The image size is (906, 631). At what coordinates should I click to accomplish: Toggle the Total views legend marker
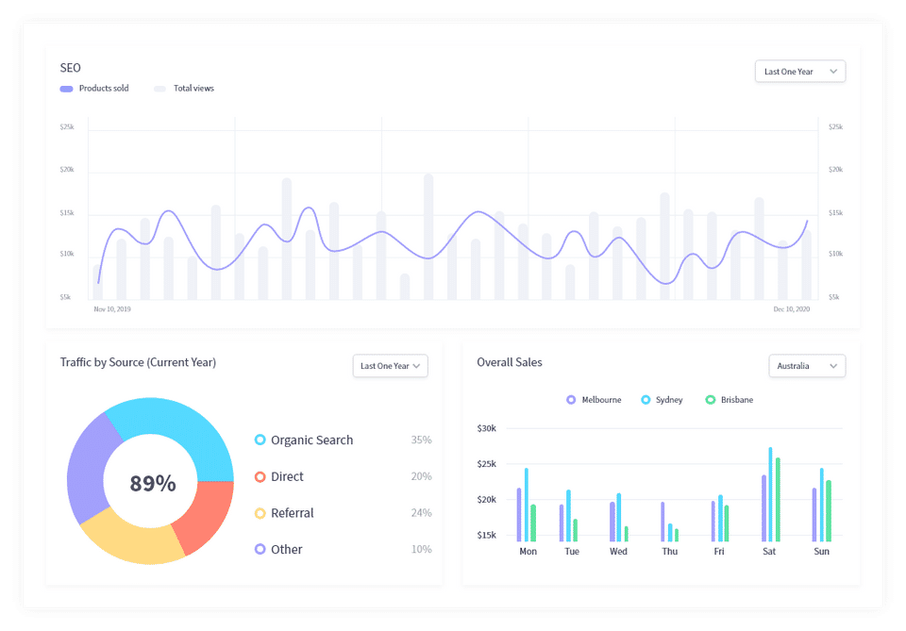[x=160, y=89]
